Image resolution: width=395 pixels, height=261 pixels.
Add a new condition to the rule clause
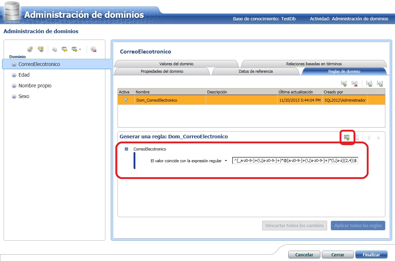tap(346, 137)
